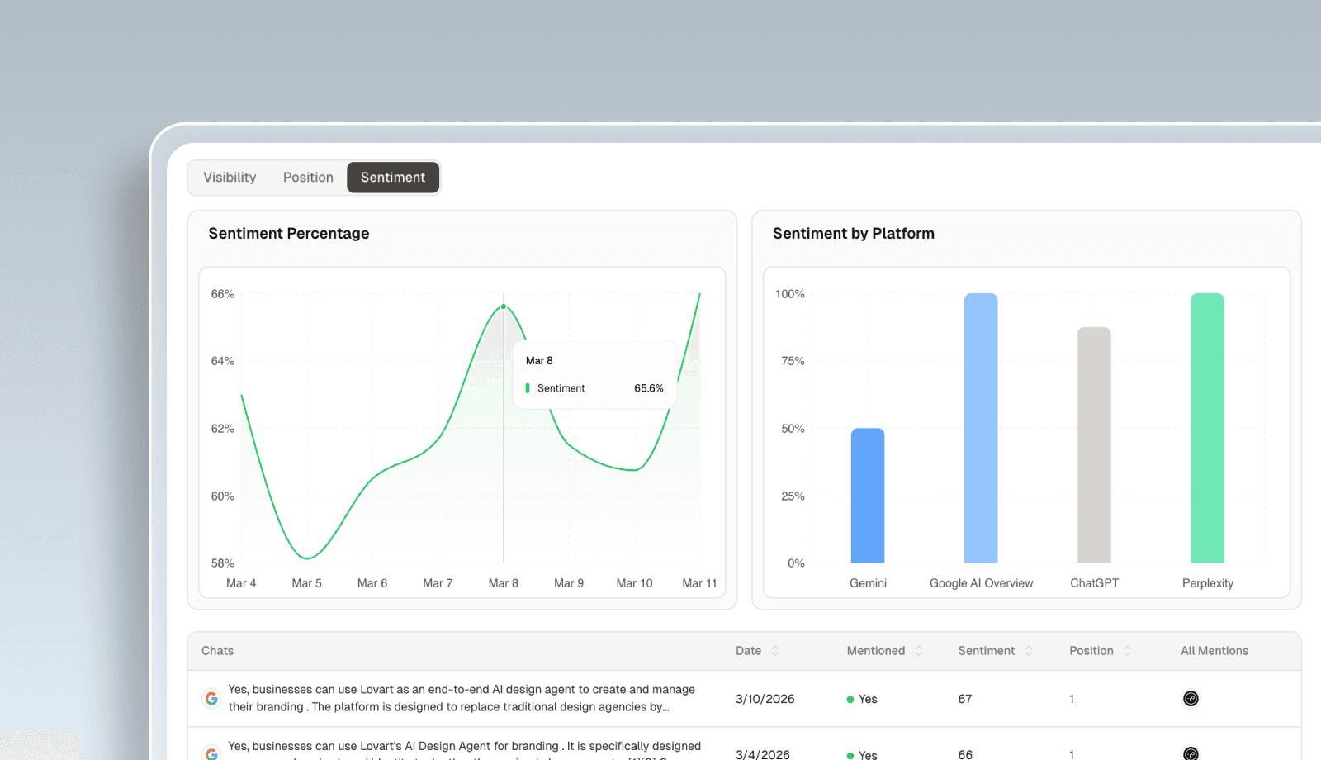Click the 100% y-axis label
The height and width of the screenshot is (760, 1321).
click(790, 294)
